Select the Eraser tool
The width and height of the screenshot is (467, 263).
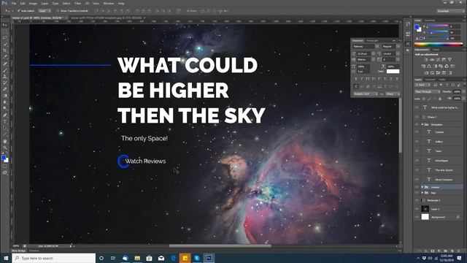5,89
